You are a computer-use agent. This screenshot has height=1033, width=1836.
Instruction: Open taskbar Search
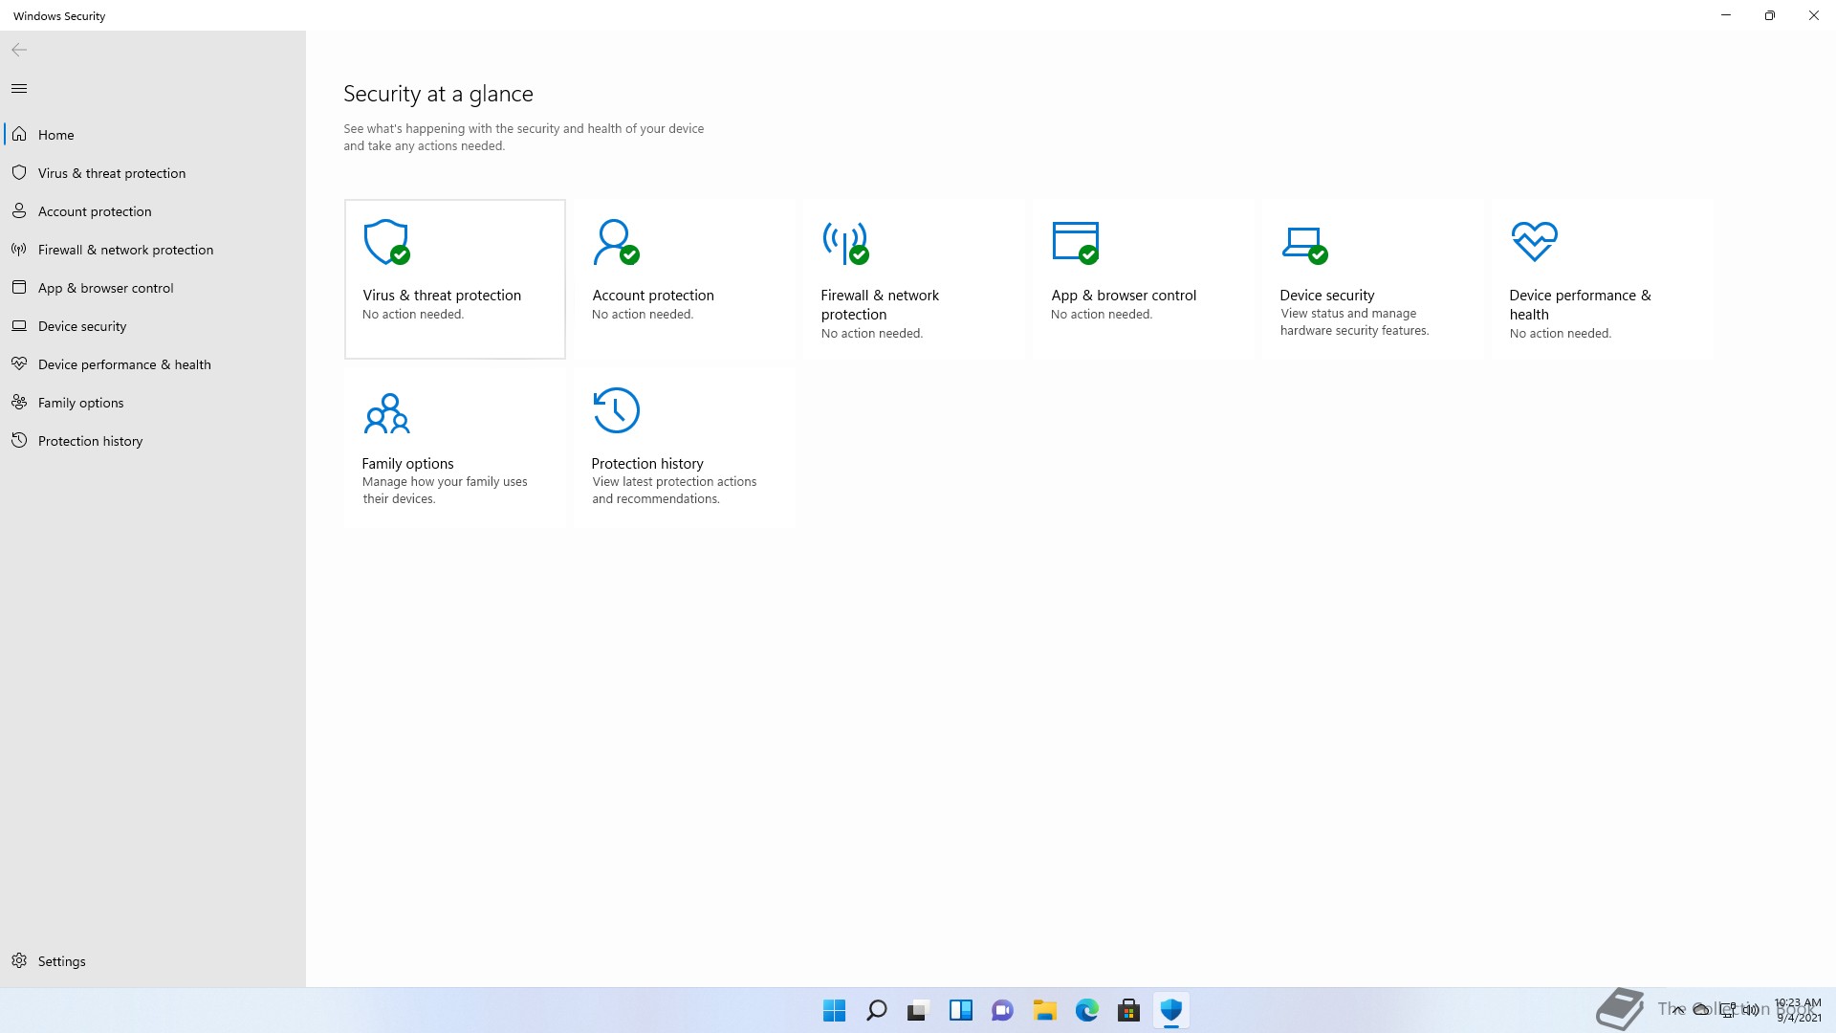pyautogui.click(x=876, y=1010)
